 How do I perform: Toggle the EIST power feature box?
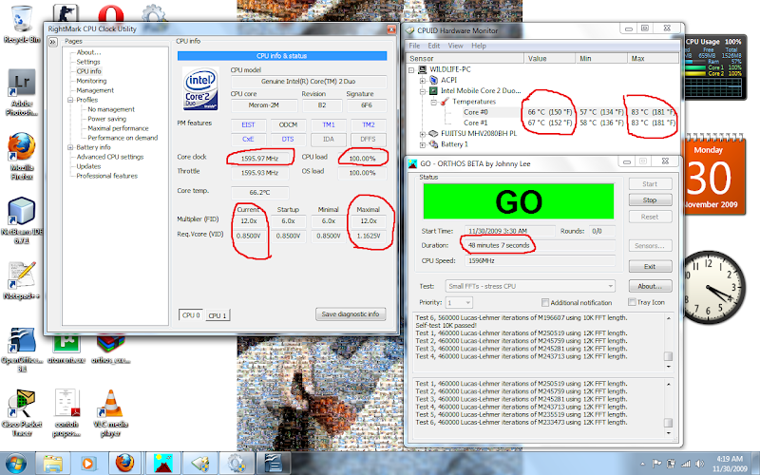coord(248,125)
